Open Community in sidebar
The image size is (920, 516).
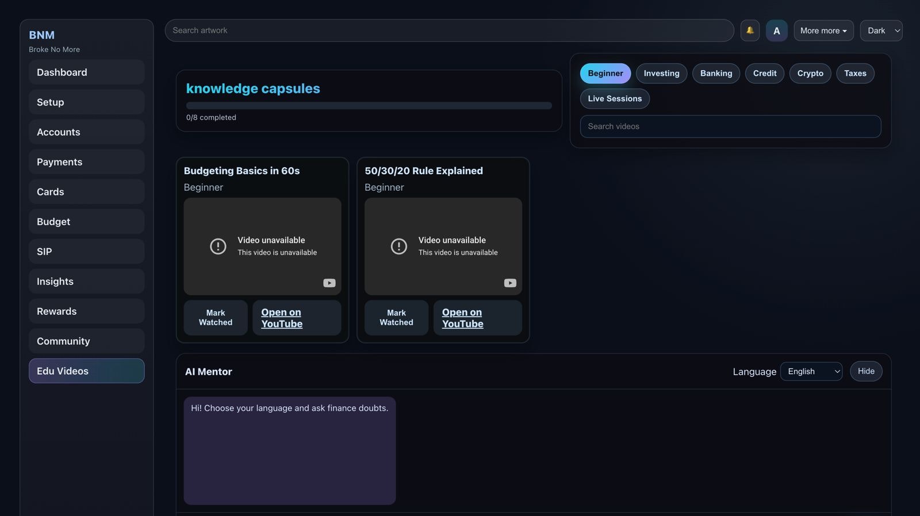click(x=86, y=341)
